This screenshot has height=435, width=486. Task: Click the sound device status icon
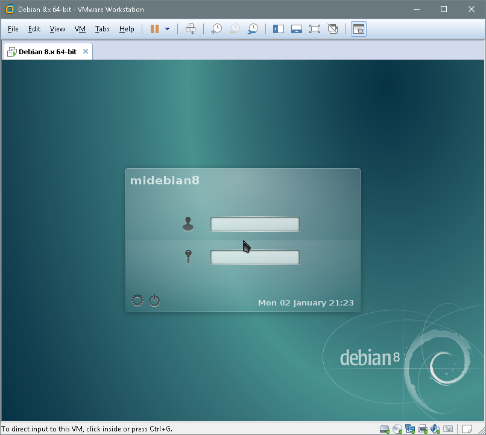click(435, 428)
